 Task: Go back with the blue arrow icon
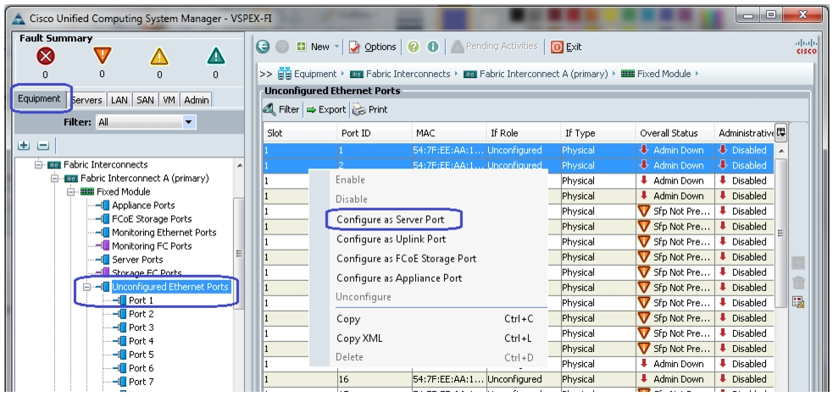[x=263, y=47]
